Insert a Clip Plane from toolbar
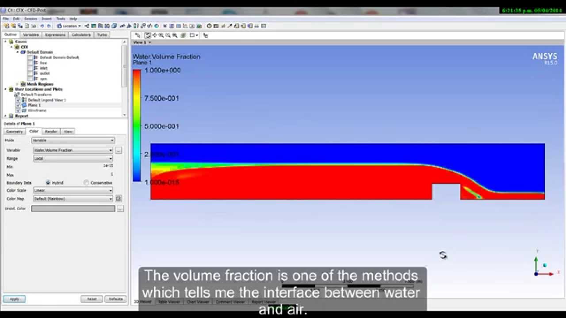 [149, 26]
